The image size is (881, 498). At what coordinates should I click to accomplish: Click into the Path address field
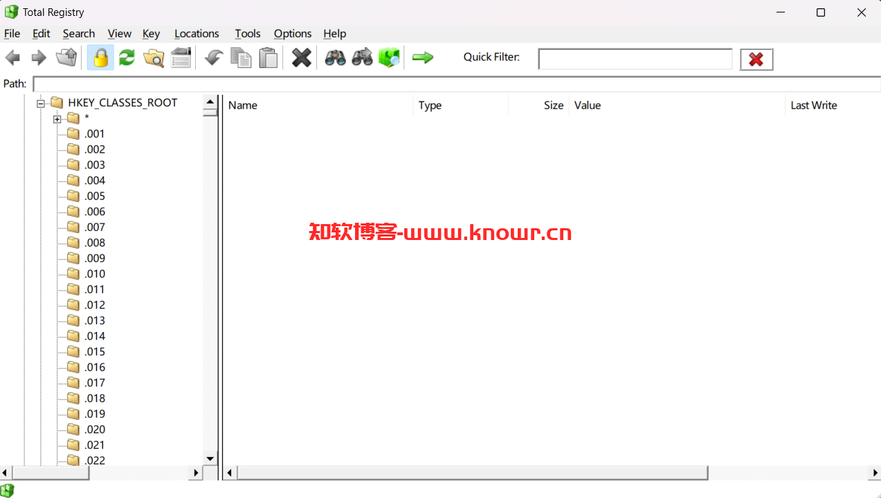(x=457, y=84)
